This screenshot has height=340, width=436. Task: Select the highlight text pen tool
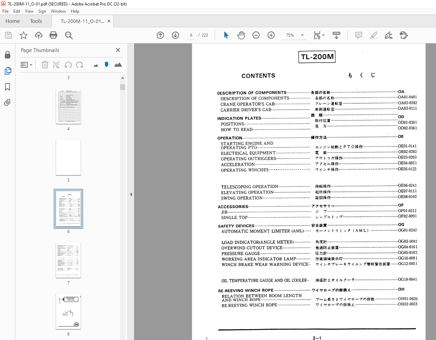click(x=374, y=35)
